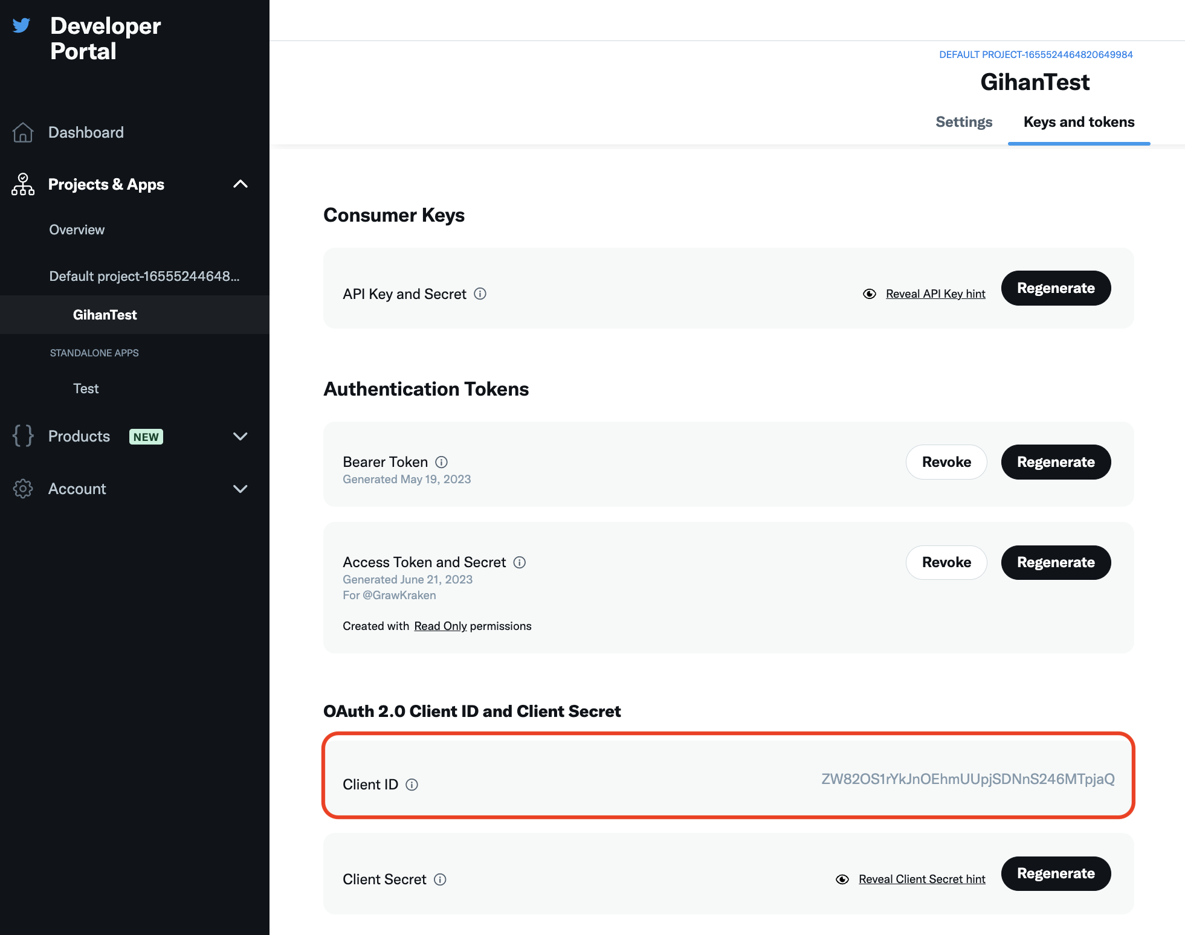Regenerate the Bearer Token

[x=1056, y=462]
